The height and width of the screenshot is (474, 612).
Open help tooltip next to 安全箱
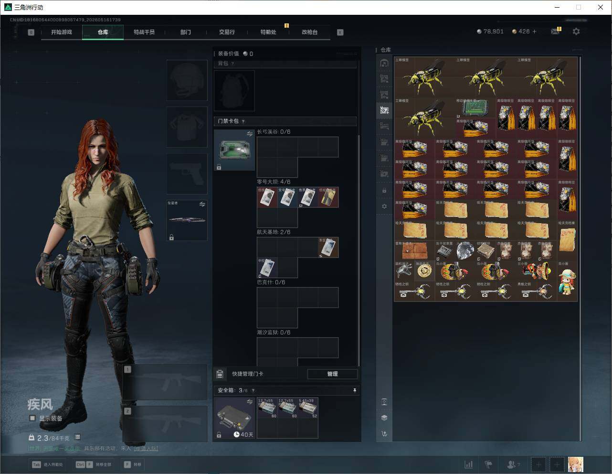pyautogui.click(x=253, y=390)
